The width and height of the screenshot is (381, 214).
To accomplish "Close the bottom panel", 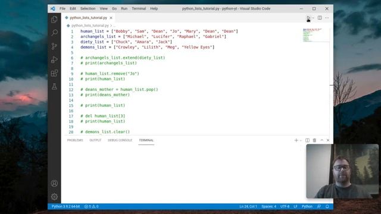I will click(328, 140).
